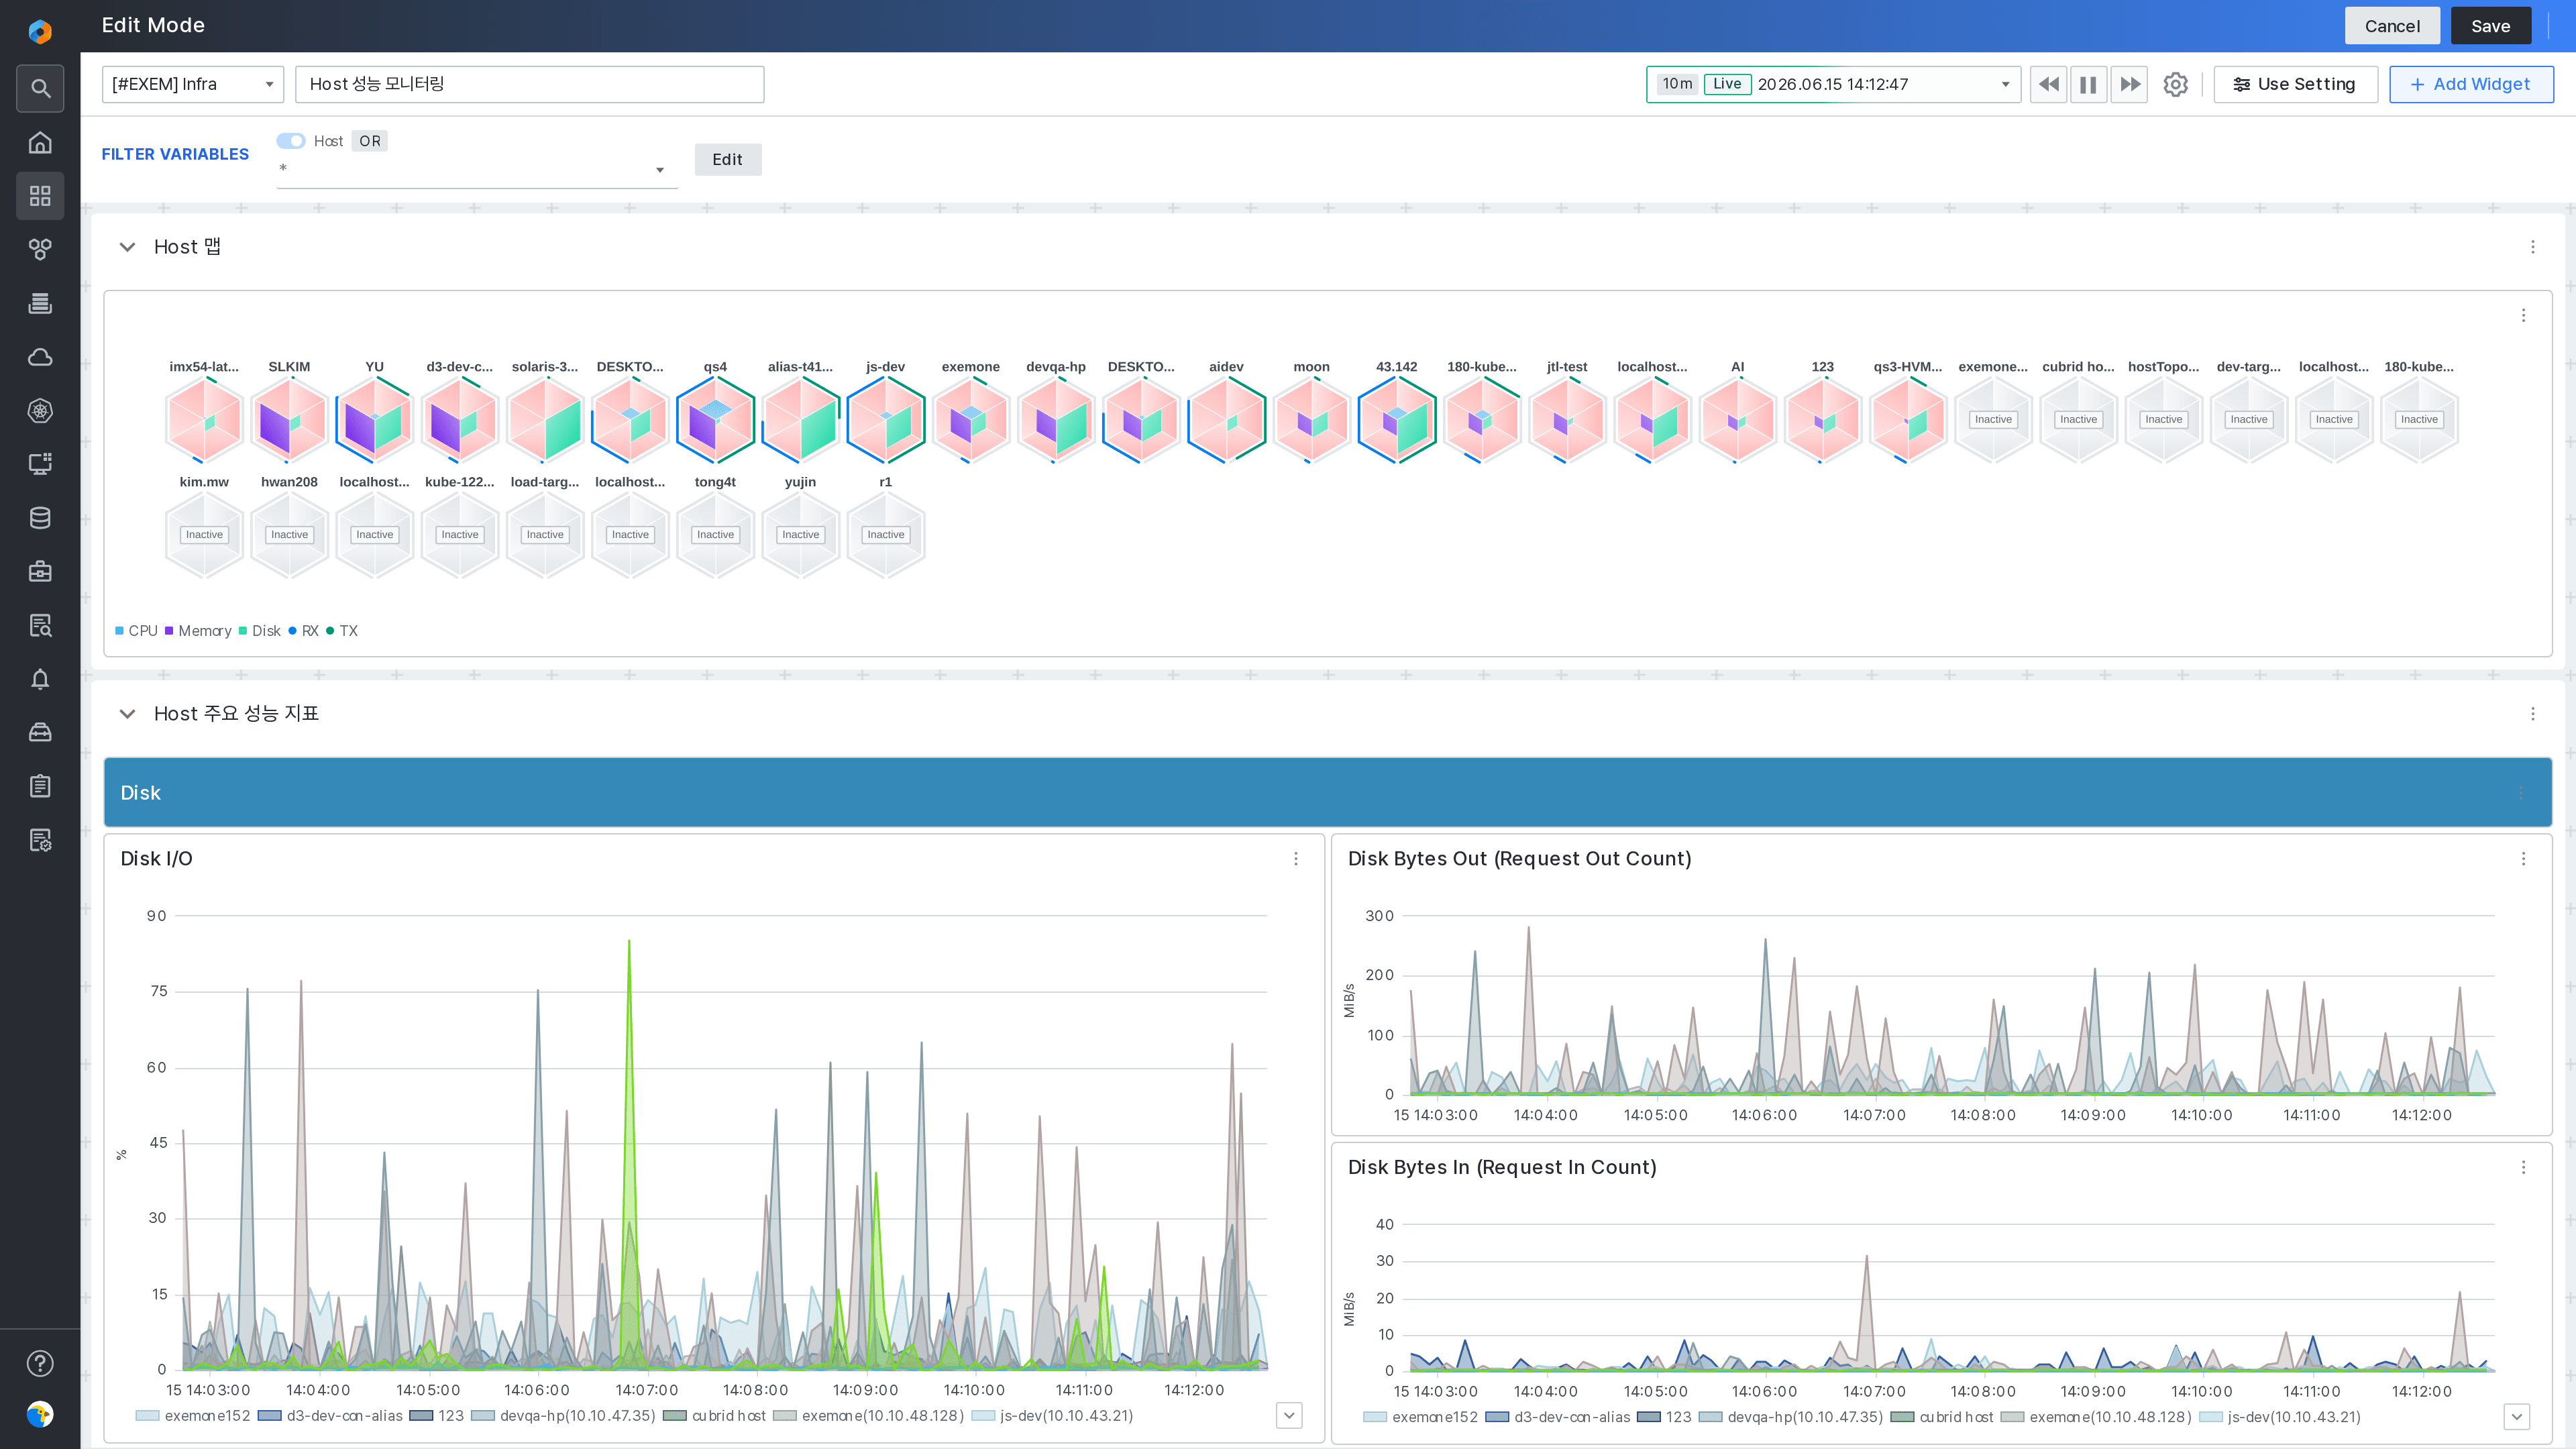The width and height of the screenshot is (2576, 1449).
Task: Toggle the exemone152 legend item in Disk I/O
Action: click(x=193, y=1416)
